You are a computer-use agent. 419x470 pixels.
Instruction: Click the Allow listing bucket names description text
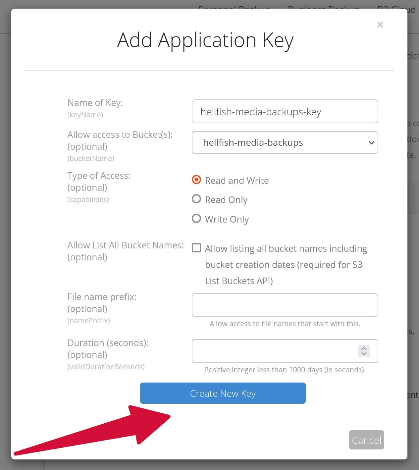point(286,265)
